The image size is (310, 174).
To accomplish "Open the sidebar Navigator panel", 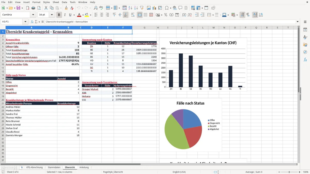I will 305,52.
